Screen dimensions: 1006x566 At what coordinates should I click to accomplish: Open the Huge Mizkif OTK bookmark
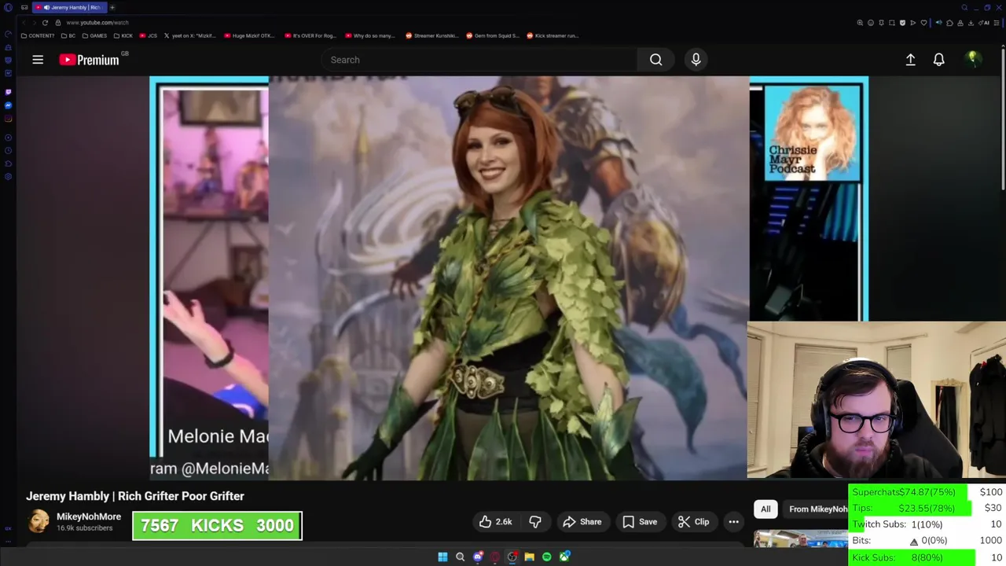pos(249,35)
